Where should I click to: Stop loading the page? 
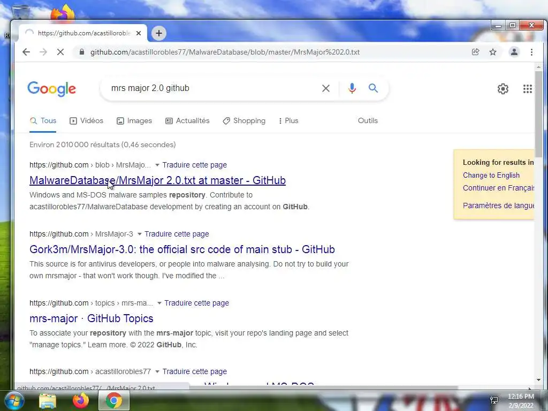tap(60, 52)
